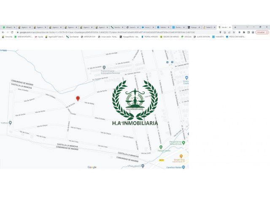Open a new browser tab
The image size is (270, 203).
click(x=235, y=27)
